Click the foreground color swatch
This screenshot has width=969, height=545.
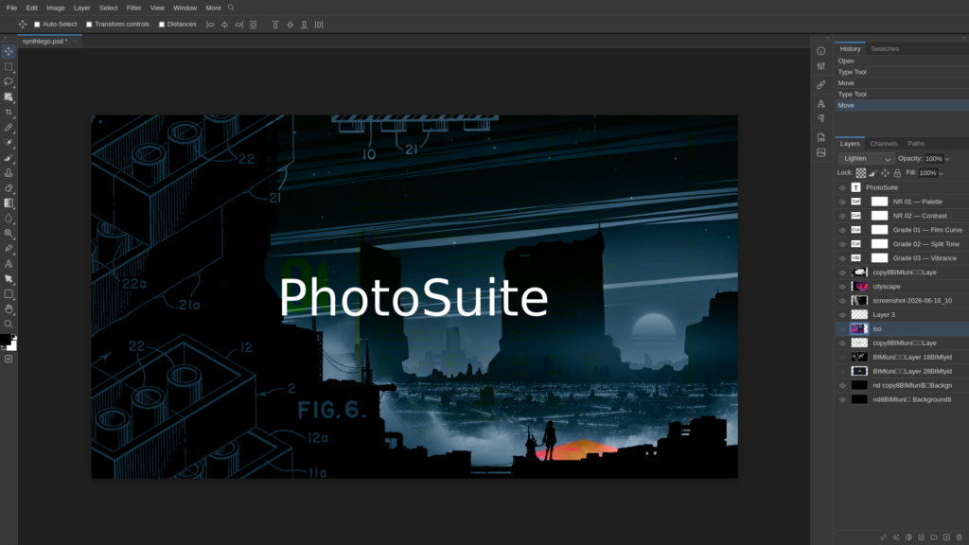(x=6, y=340)
